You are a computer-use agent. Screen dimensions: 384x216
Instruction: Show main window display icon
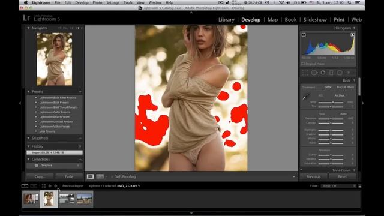click(x=25, y=186)
